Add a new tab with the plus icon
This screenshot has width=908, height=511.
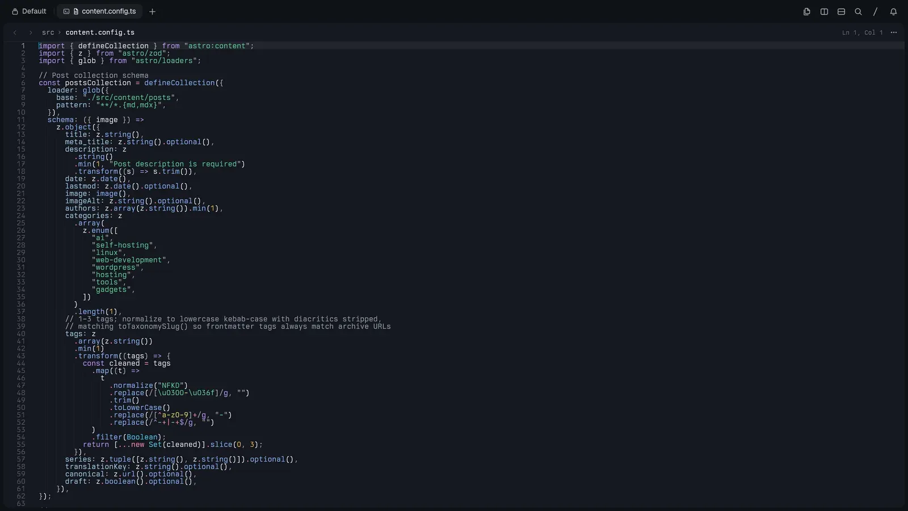click(x=152, y=11)
